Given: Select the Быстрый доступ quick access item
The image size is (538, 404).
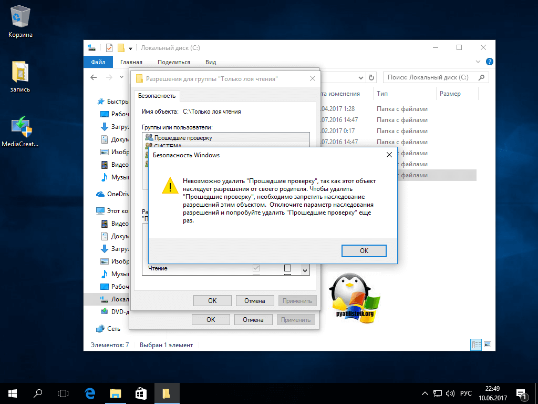Looking at the screenshot, I should tap(113, 102).
